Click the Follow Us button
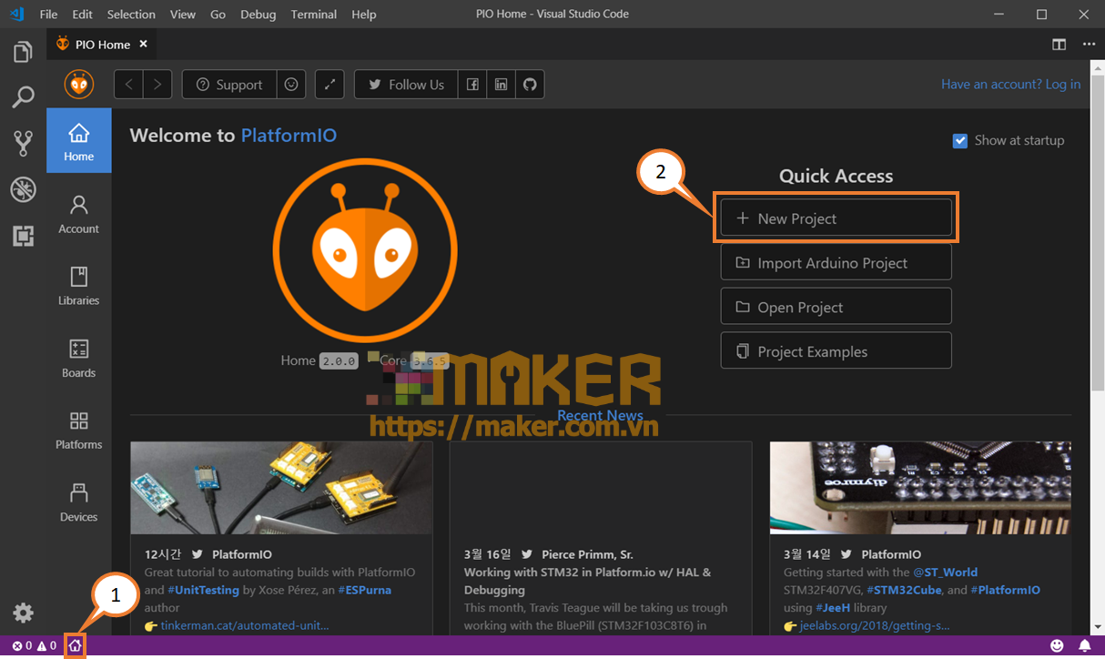Viewport: 1105px width, 659px height. (x=406, y=85)
